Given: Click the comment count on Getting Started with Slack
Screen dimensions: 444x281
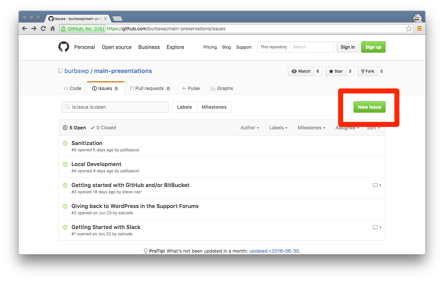Looking at the screenshot, I should click(x=377, y=227).
